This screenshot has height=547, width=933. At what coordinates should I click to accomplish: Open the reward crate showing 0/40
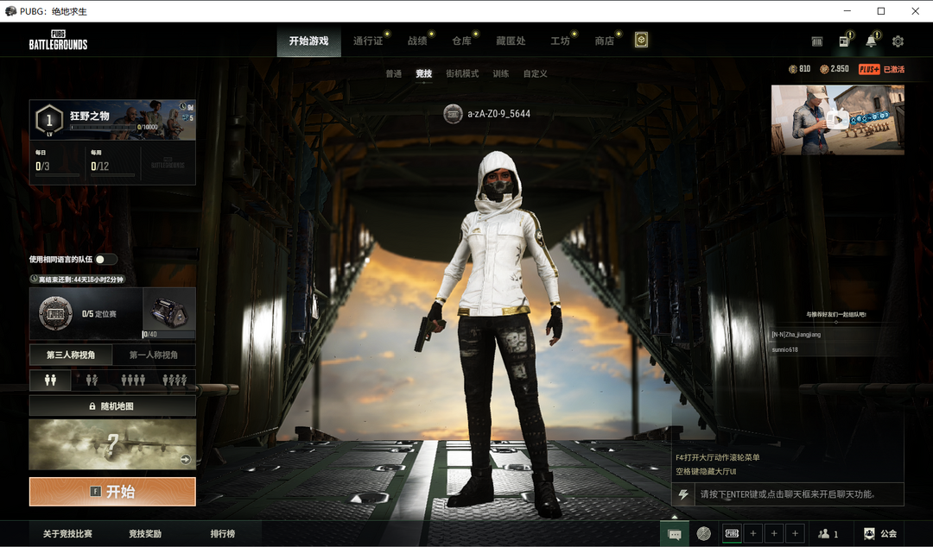click(x=169, y=313)
